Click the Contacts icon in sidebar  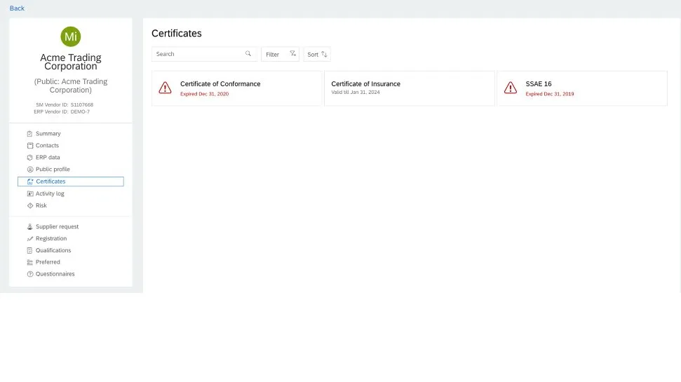29,146
